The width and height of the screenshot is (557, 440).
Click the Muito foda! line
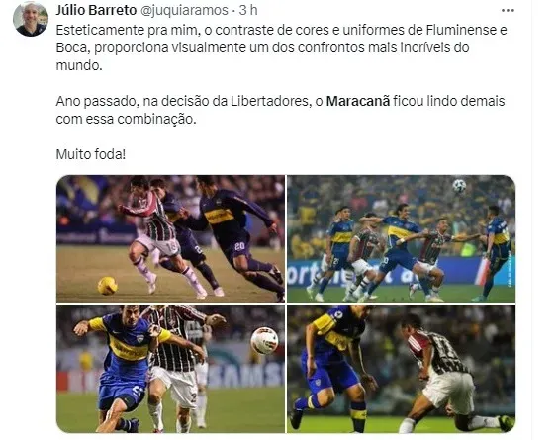coord(91,154)
